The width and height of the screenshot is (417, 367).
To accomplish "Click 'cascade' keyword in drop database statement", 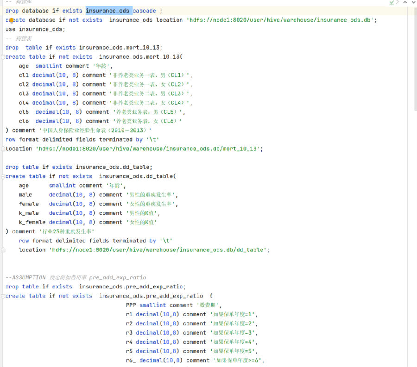I will click(145, 11).
